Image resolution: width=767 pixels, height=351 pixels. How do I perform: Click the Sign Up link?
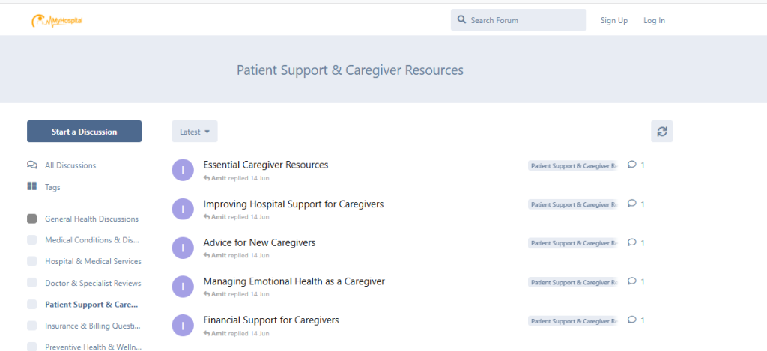(614, 20)
